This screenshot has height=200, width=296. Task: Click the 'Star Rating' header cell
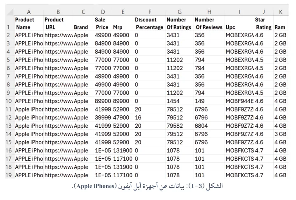[x=264, y=24]
